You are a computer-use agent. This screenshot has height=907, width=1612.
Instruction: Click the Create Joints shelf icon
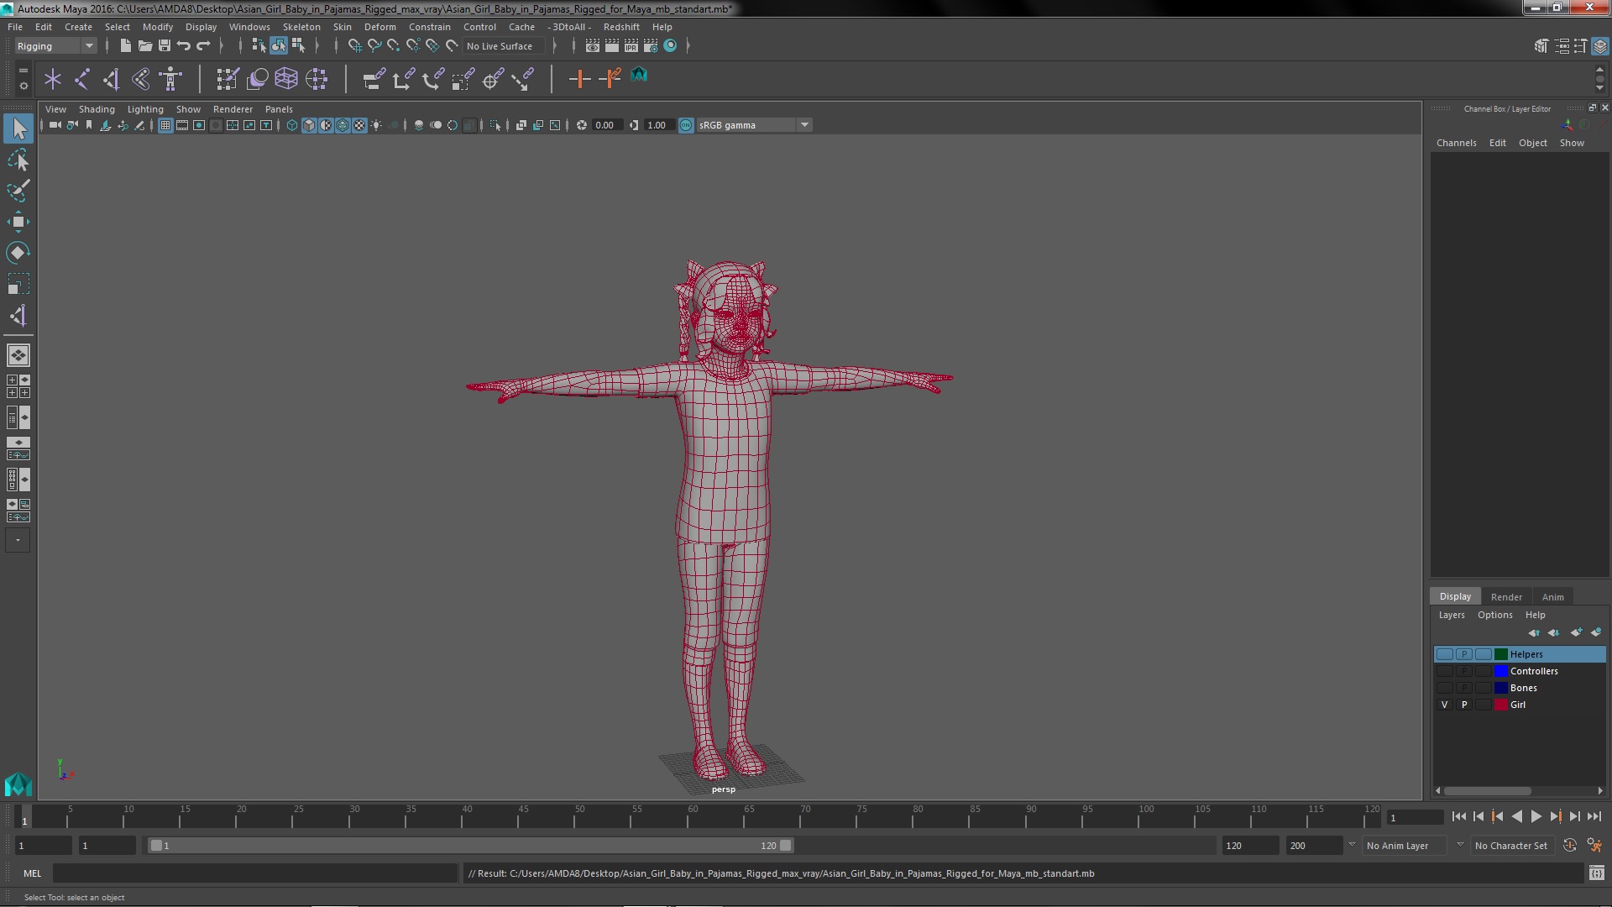click(x=82, y=79)
